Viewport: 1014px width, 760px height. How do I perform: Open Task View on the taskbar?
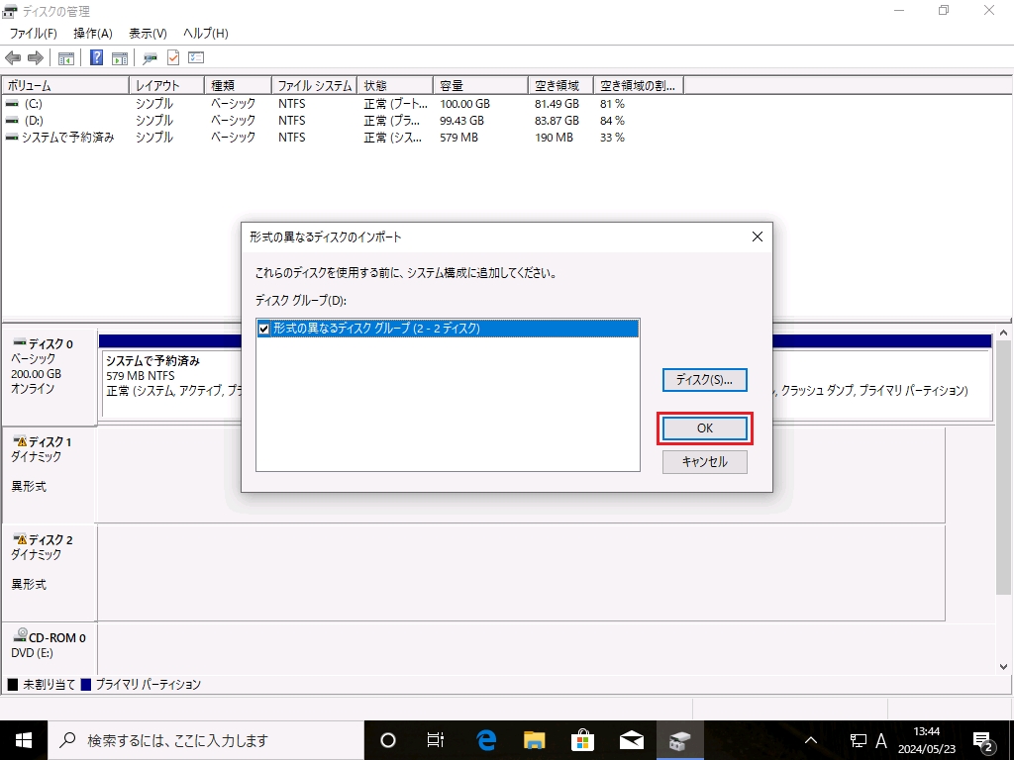[x=436, y=740]
